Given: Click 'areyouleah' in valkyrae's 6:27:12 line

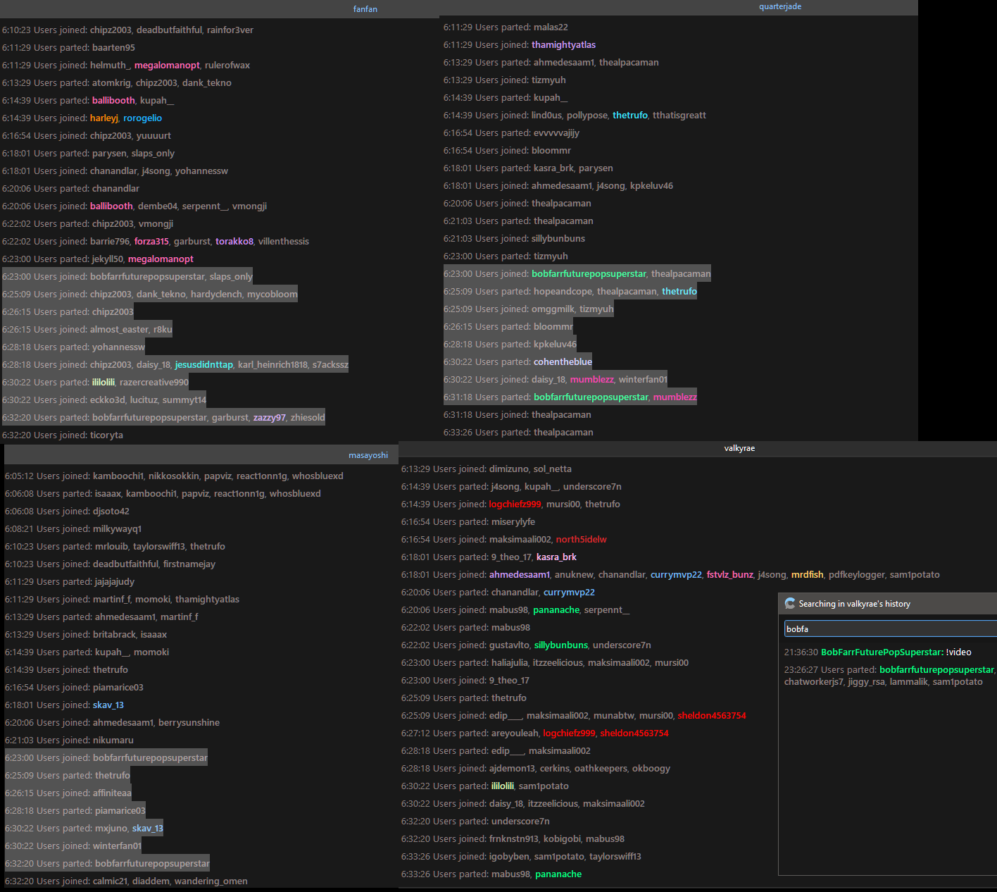Looking at the screenshot, I should [x=515, y=733].
